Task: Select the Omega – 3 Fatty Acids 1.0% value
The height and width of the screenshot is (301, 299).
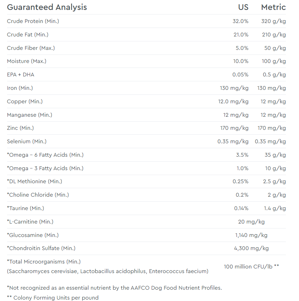Action: (242, 168)
